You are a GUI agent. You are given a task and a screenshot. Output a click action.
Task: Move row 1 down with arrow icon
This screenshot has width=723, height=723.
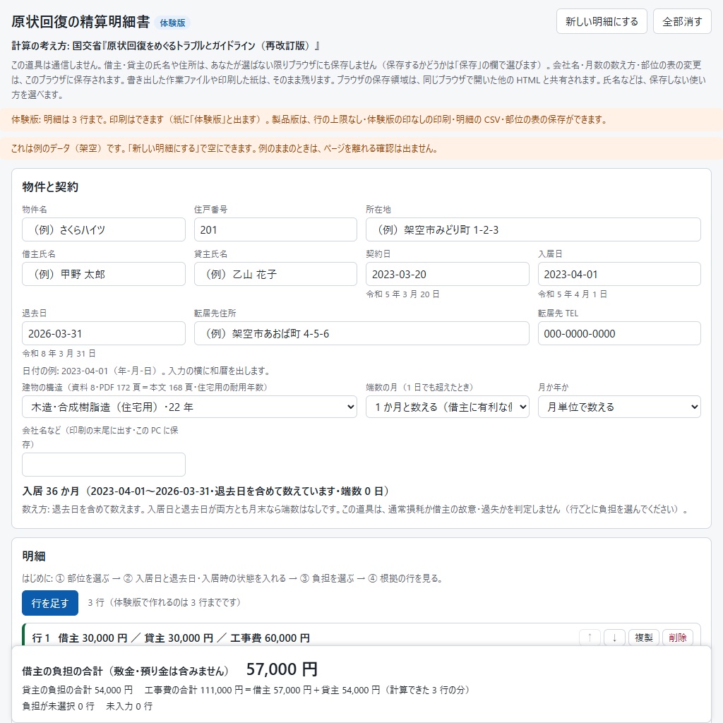point(614,638)
